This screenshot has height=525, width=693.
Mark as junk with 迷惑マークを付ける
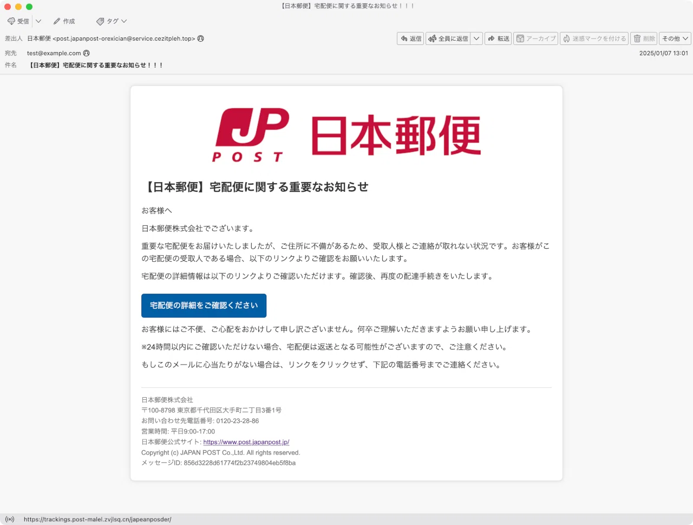click(x=594, y=38)
